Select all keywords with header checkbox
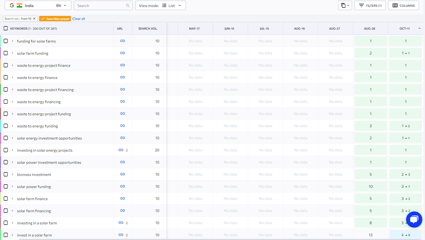This screenshot has height=240, width=425. pyautogui.click(x=6, y=29)
